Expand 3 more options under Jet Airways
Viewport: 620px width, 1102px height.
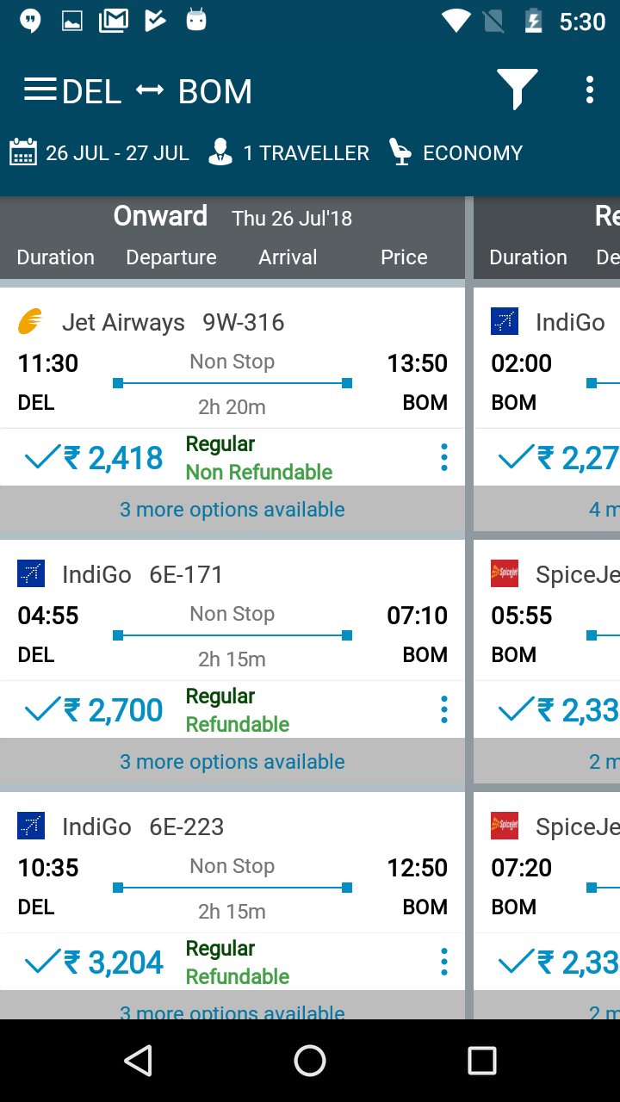coord(232,510)
